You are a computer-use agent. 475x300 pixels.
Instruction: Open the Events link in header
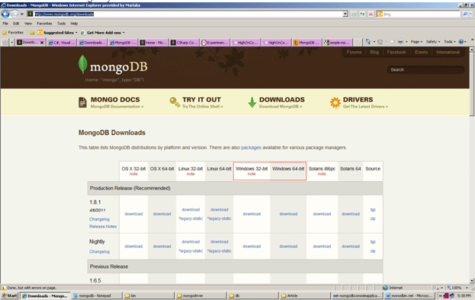pyautogui.click(x=421, y=52)
